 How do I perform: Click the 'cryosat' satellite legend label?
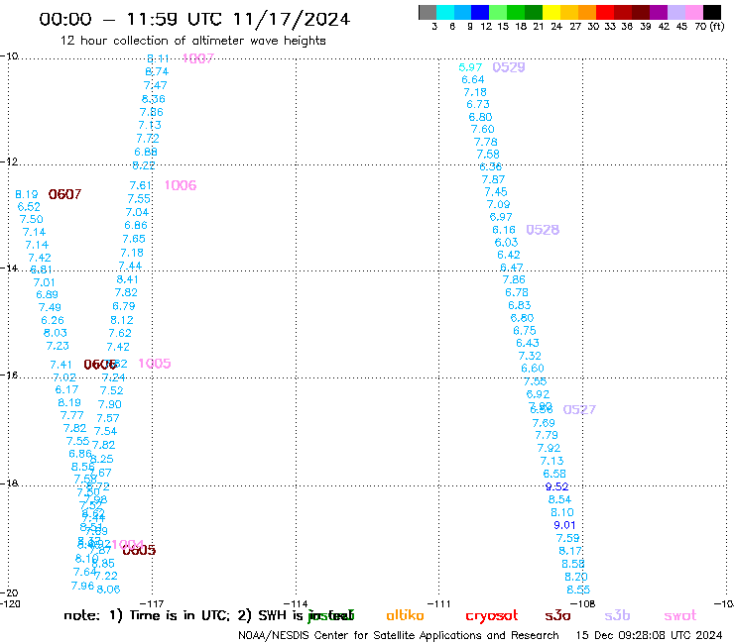(x=492, y=616)
